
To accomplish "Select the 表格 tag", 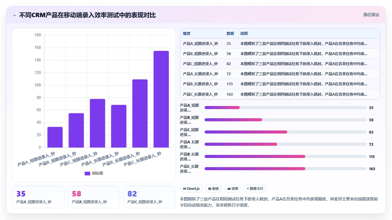I will (x=213, y=189).
